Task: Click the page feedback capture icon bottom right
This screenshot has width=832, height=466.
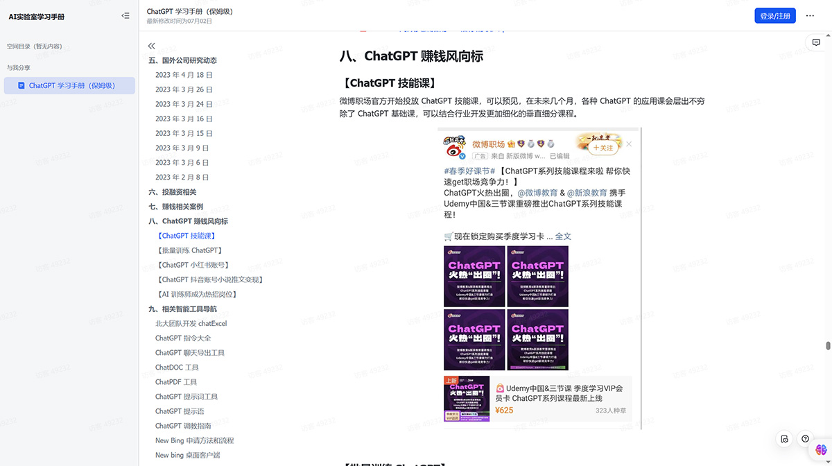Action: coord(784,438)
